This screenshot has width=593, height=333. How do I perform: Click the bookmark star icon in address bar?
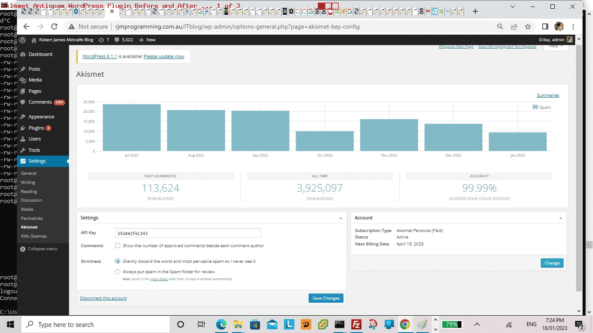point(528,26)
